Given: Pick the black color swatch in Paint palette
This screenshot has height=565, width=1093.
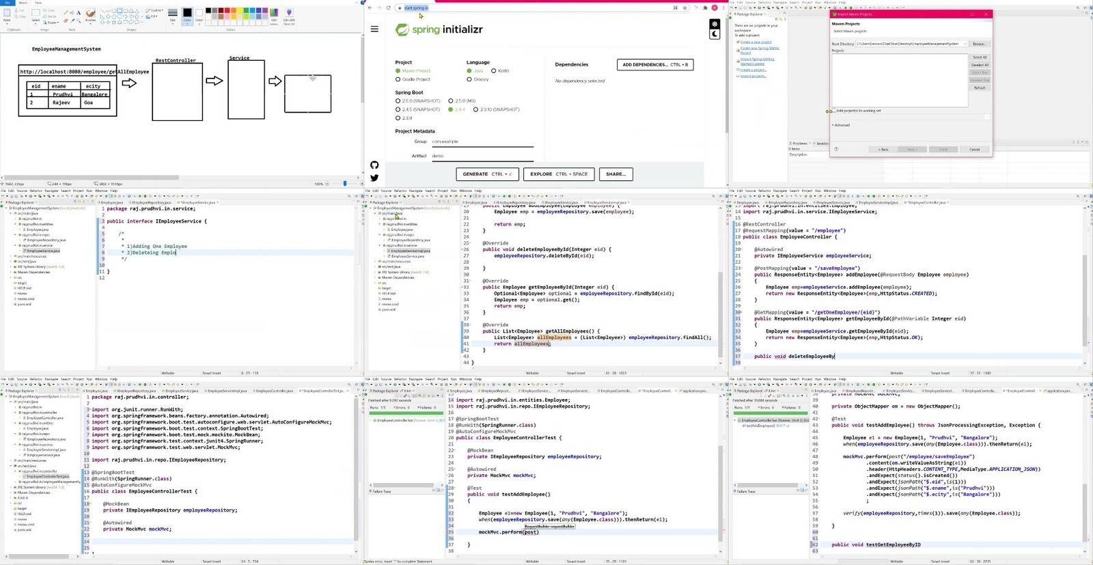Looking at the screenshot, I should pos(208,10).
